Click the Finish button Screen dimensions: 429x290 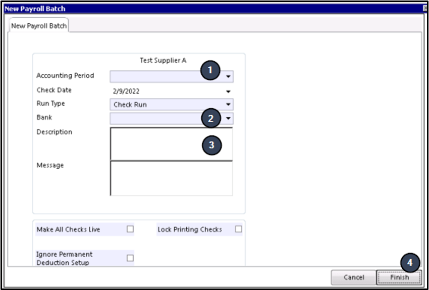tap(399, 277)
